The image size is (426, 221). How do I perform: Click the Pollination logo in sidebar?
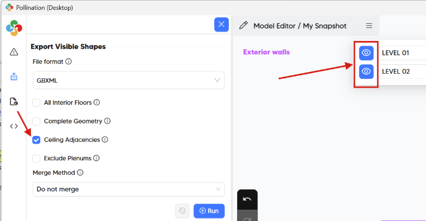(x=14, y=28)
